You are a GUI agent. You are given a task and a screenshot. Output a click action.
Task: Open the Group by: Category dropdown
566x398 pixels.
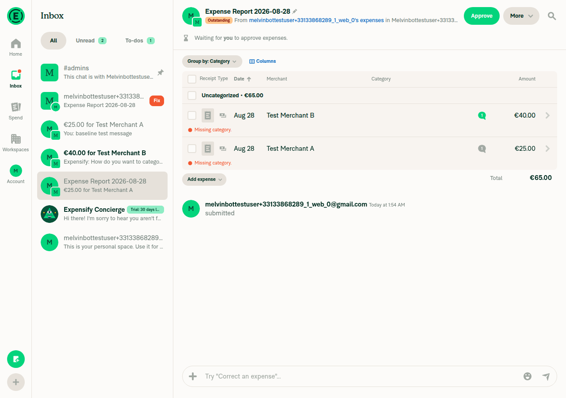212,61
